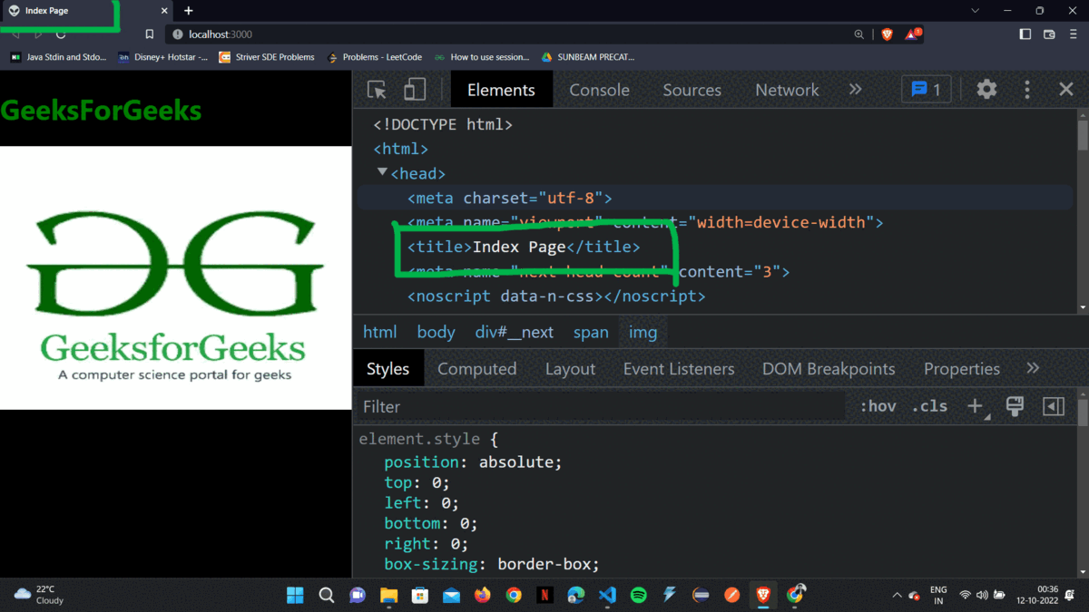Click the Issues counter icon showing 1
This screenshot has height=612, width=1089.
(x=925, y=89)
